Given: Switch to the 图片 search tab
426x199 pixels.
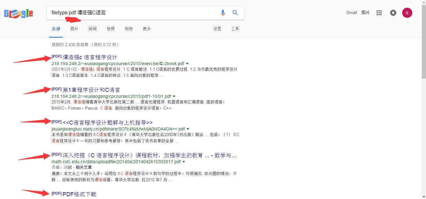Looking at the screenshot, I should coord(74,29).
